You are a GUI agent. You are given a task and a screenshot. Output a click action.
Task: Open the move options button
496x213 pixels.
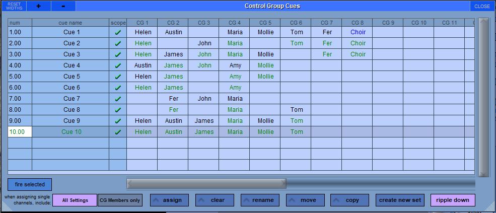[305, 200]
